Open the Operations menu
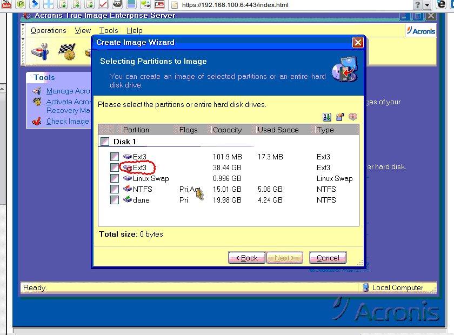 tap(48, 30)
